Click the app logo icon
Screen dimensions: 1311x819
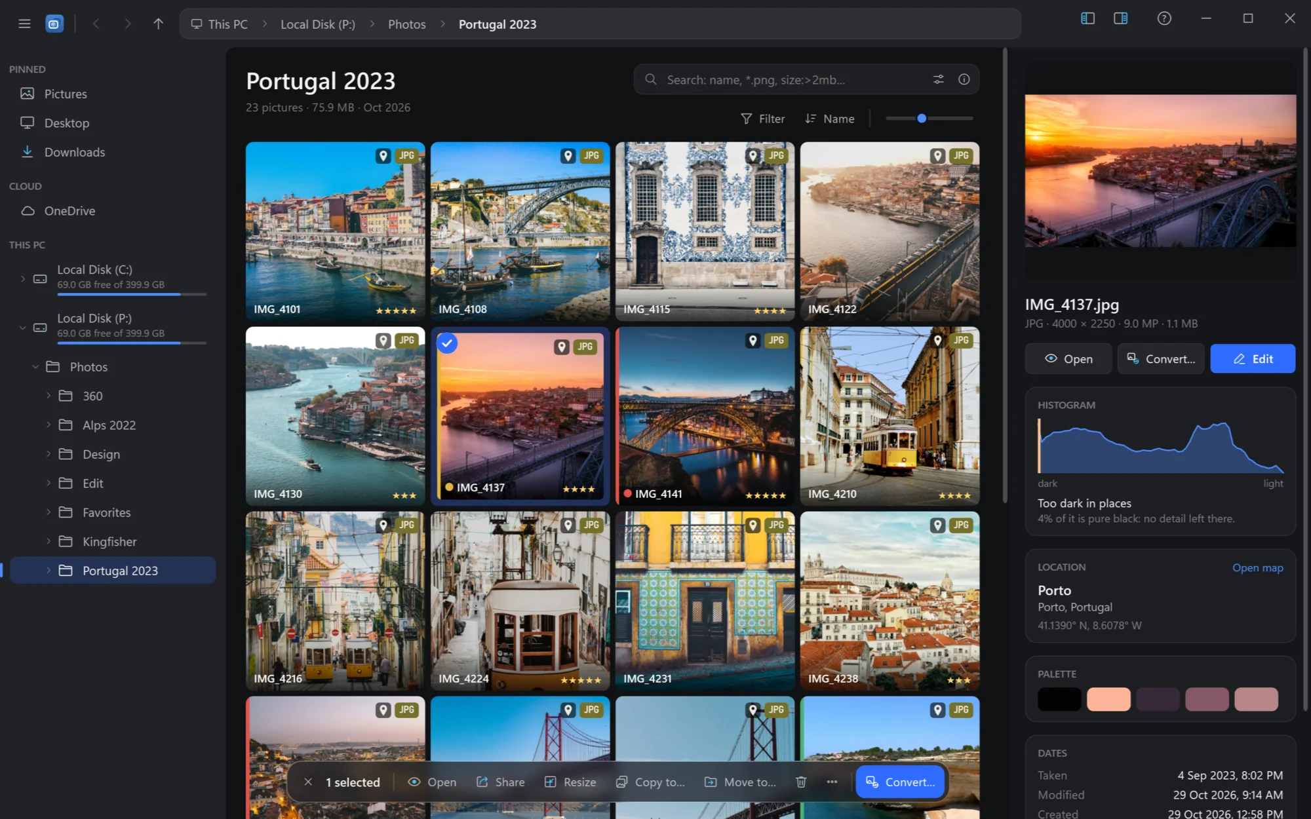point(54,24)
